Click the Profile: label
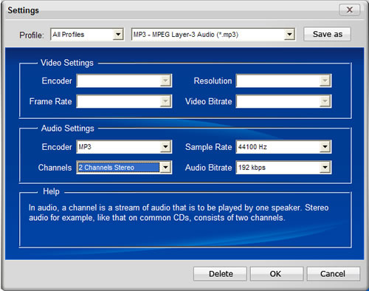Screen dimensions: 369x291 click(32, 35)
